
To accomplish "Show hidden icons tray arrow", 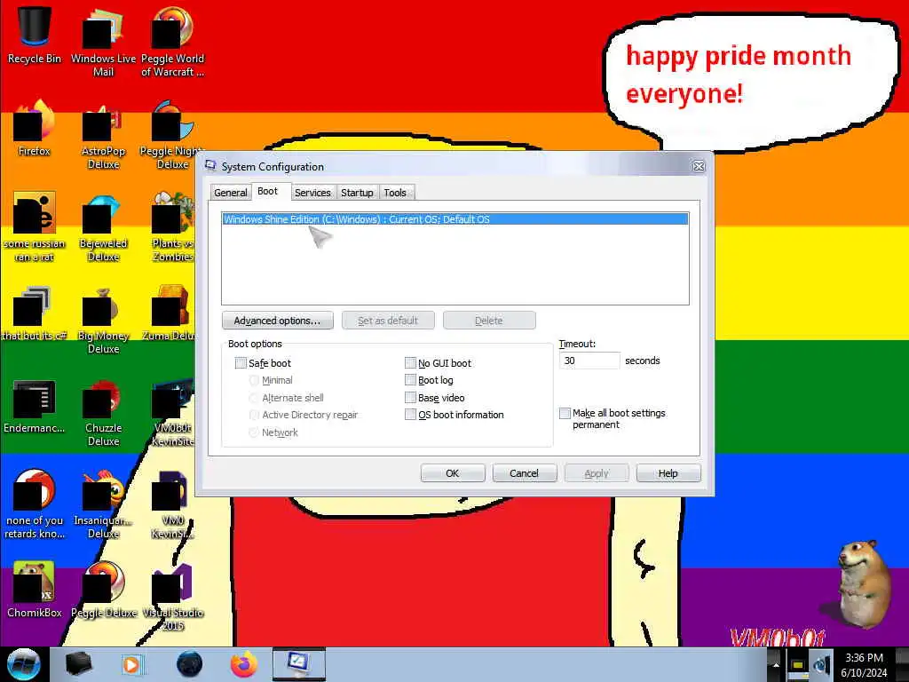I will click(x=776, y=665).
